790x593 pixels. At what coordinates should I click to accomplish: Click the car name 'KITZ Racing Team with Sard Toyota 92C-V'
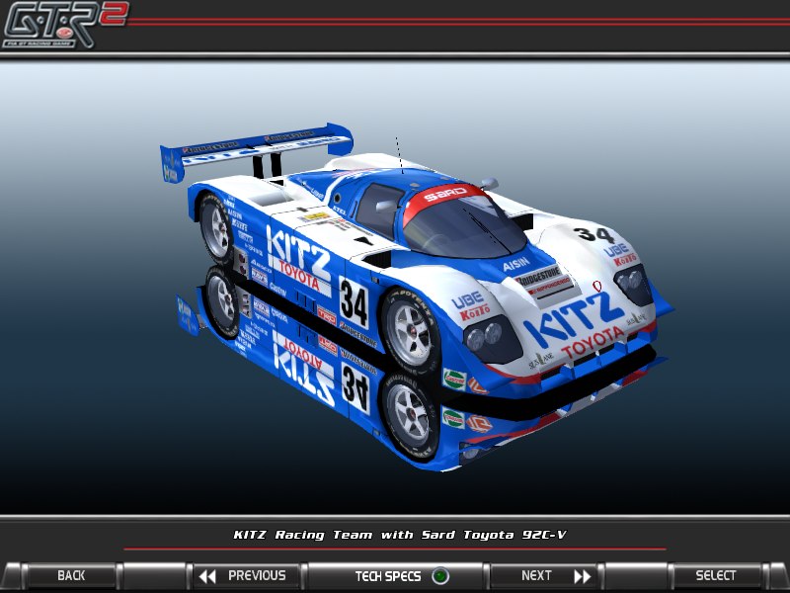click(x=400, y=535)
